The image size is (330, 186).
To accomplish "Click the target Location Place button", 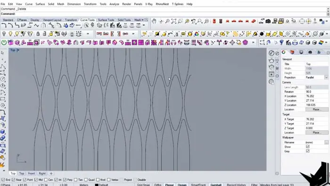I will [x=317, y=133].
